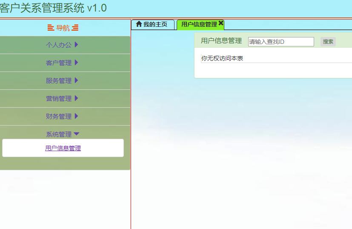
Task: Open the 服务管理 navigation section
Action: [59, 80]
